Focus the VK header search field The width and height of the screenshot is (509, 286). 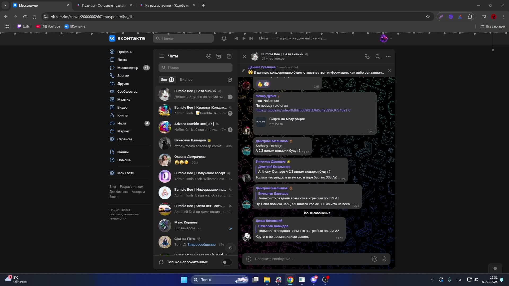pyautogui.click(x=183, y=38)
